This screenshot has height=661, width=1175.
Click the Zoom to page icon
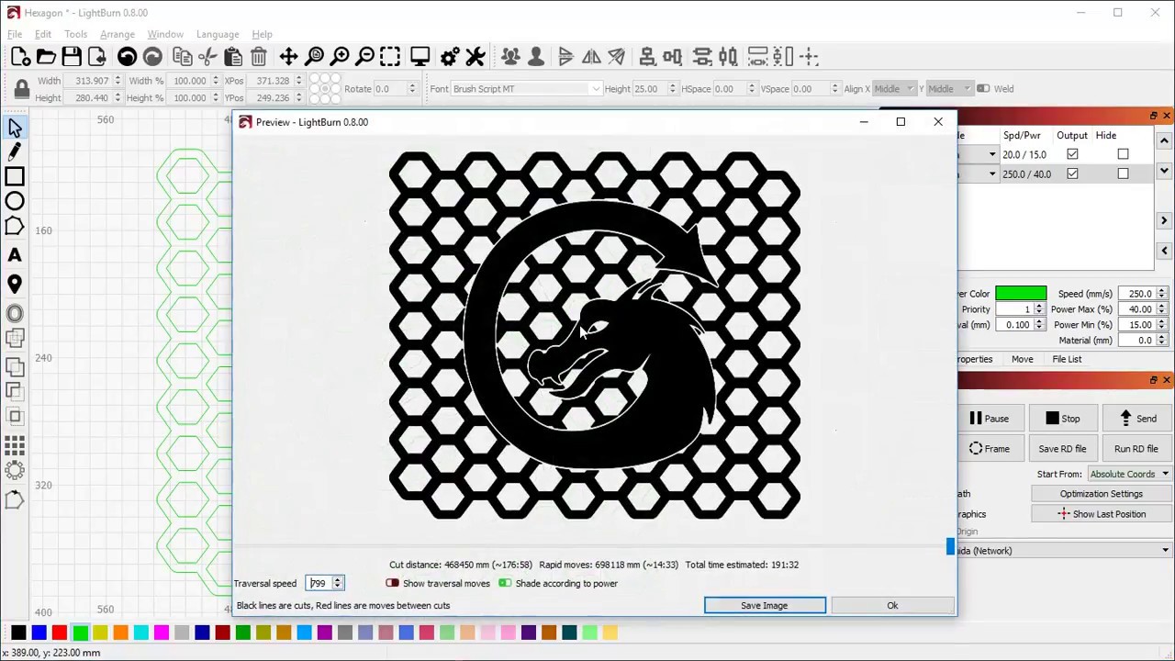tap(315, 57)
